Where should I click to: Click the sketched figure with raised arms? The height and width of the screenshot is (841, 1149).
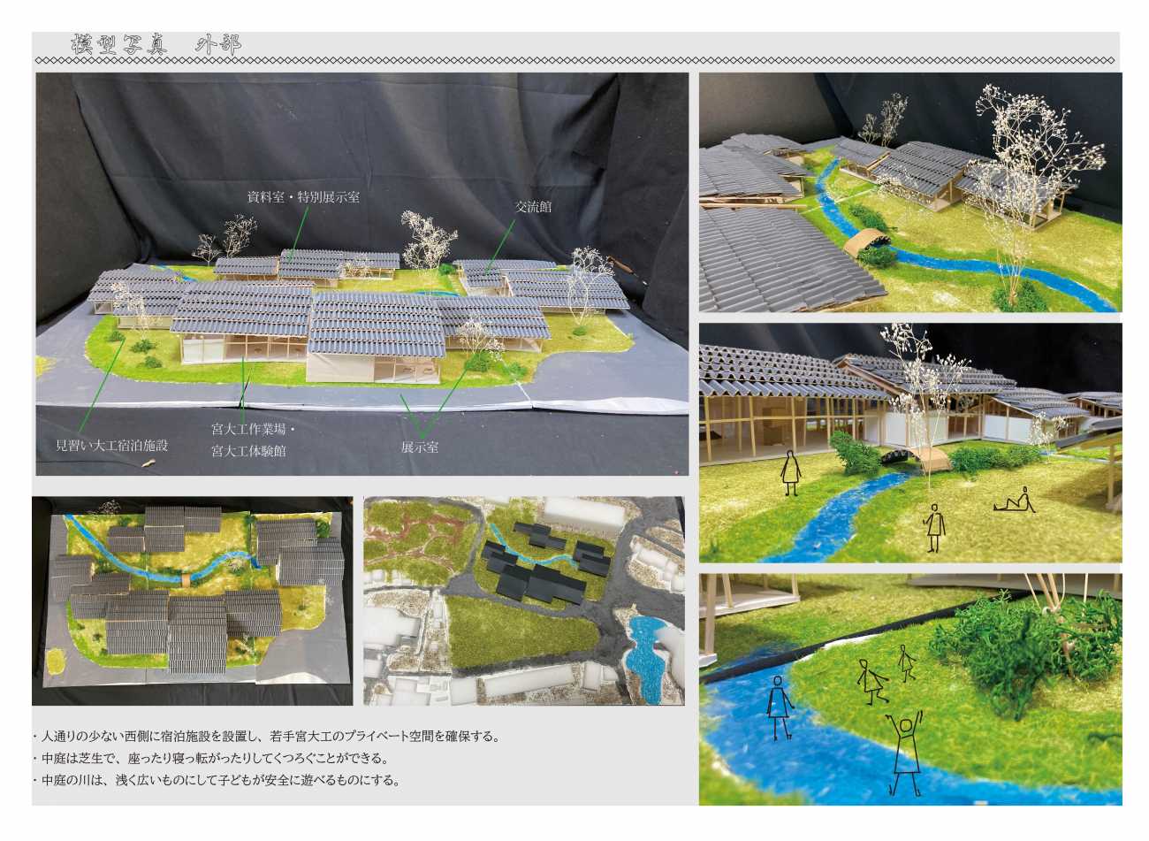coord(907,752)
